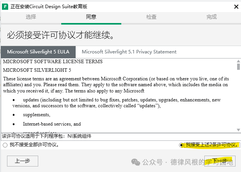Image resolution: width=241 pixels, height=172 pixels.
Task: Click the 该许可协议适用于下列程序包 line
Action: [x=47, y=136]
